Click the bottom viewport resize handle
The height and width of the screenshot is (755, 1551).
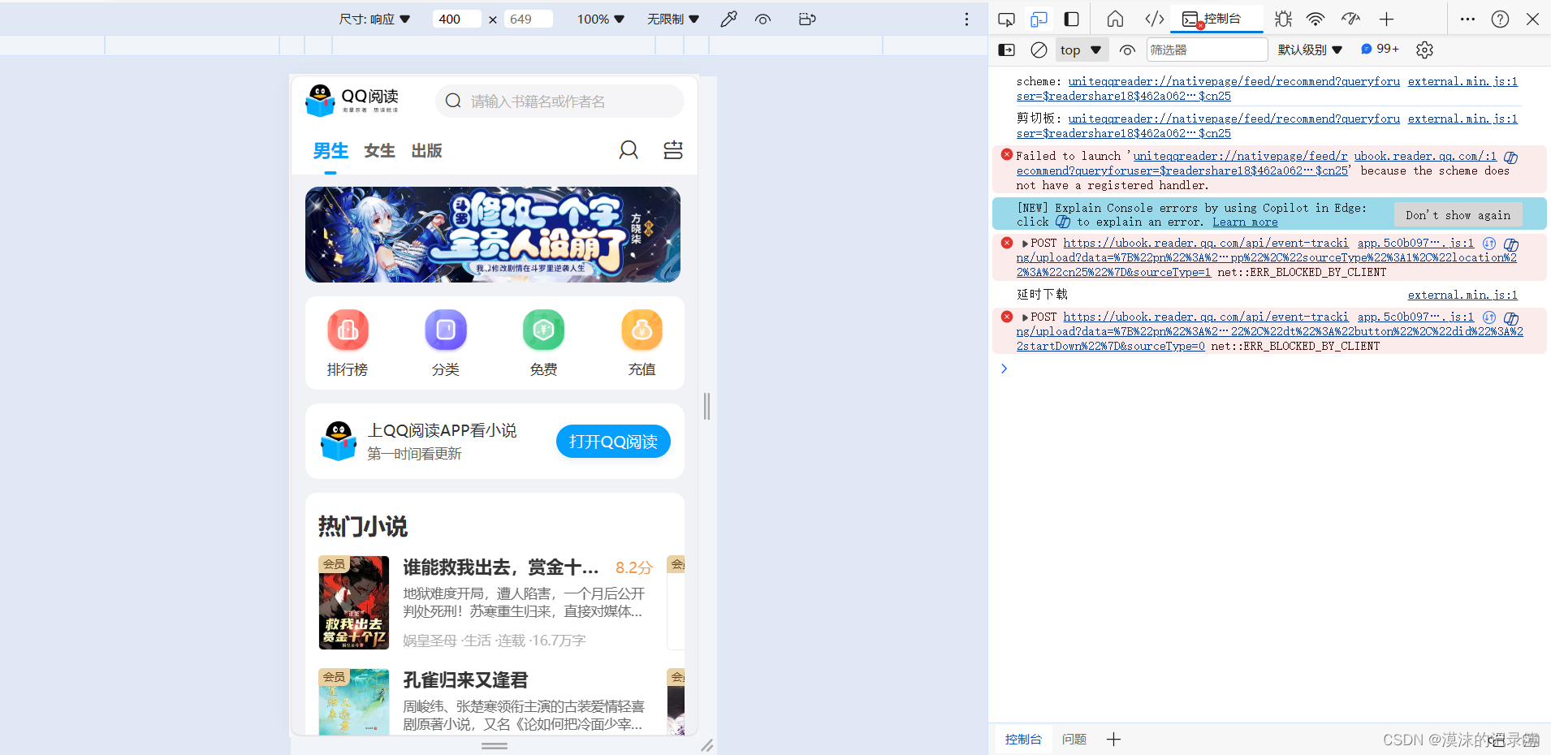click(495, 745)
